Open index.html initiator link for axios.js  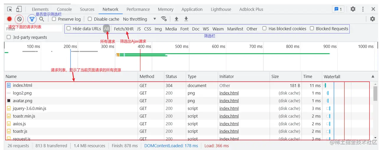tap(229, 124)
